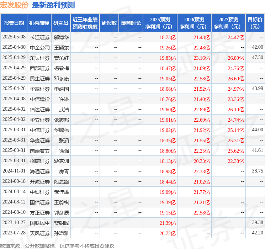Click analyst name 王颖东
This screenshot has height=249, width=265.
[62, 47]
